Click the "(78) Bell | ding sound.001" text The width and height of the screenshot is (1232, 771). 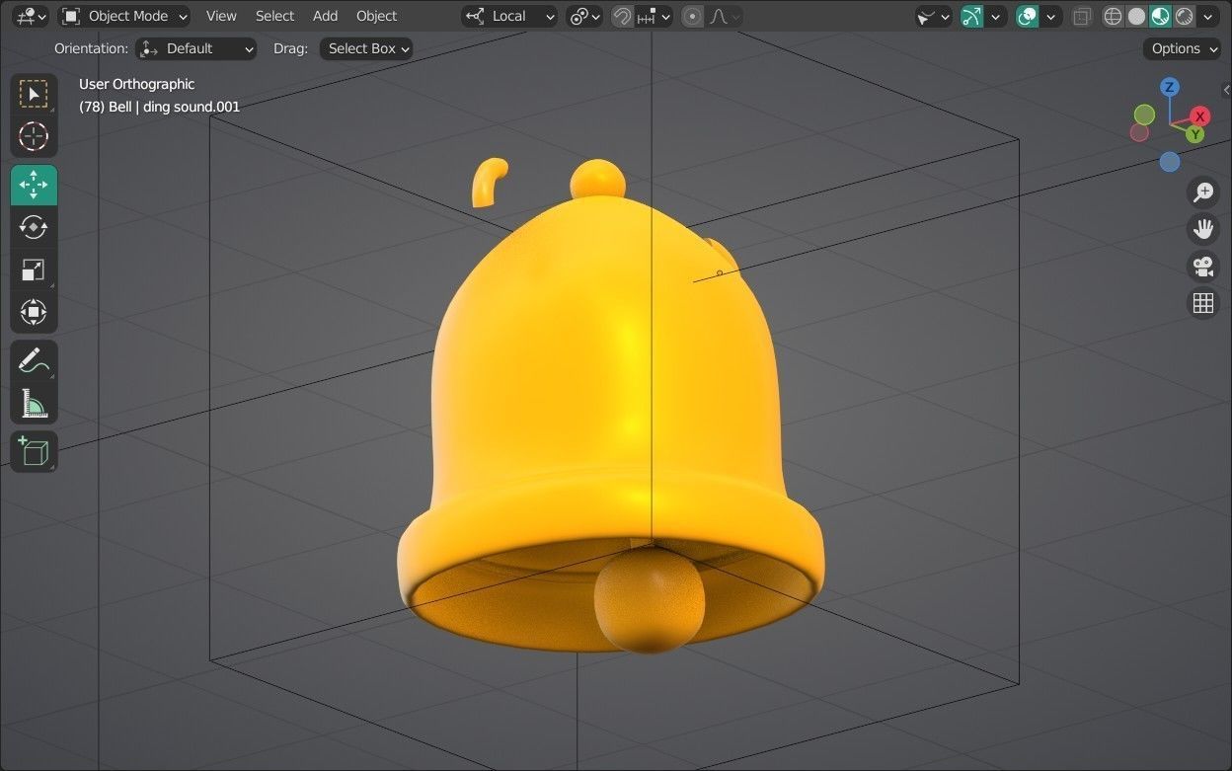[x=159, y=107]
